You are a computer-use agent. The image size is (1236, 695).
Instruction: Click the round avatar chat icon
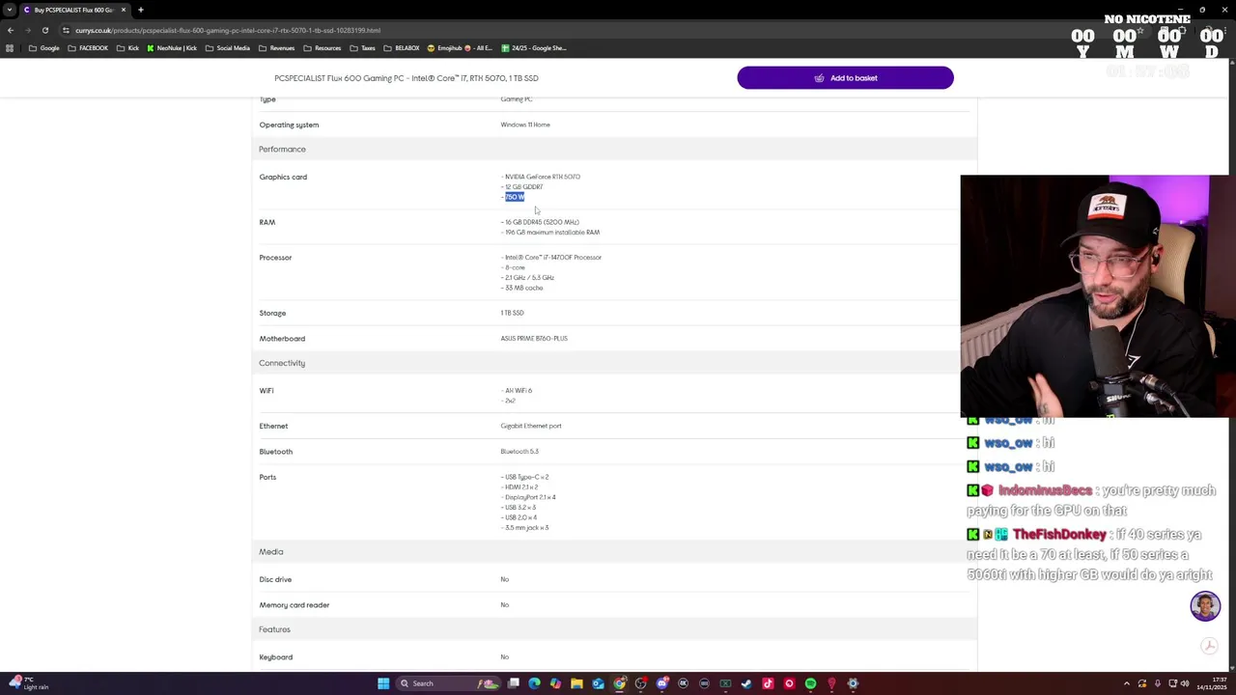pyautogui.click(x=1205, y=605)
